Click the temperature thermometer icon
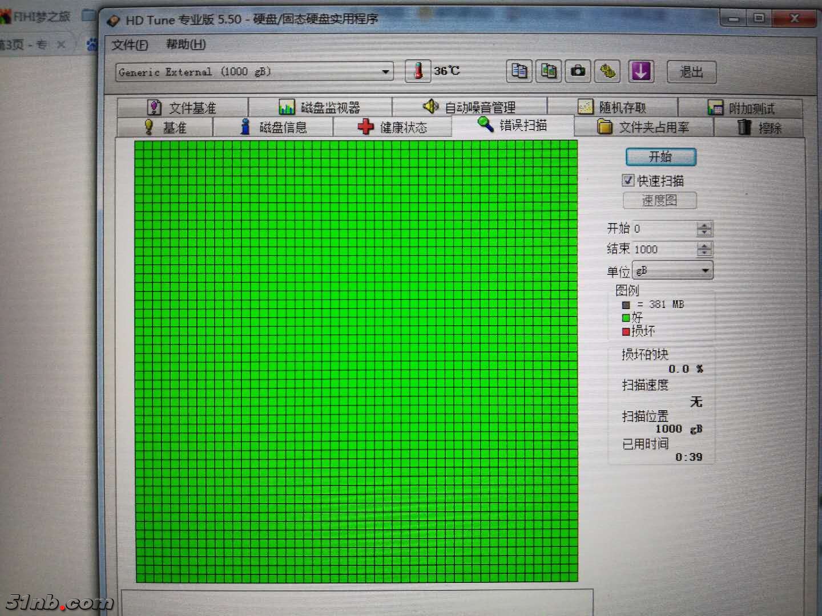 click(418, 71)
